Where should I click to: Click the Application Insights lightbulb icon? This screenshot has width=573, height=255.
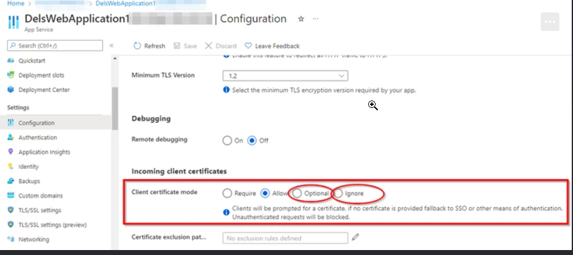[11, 152]
